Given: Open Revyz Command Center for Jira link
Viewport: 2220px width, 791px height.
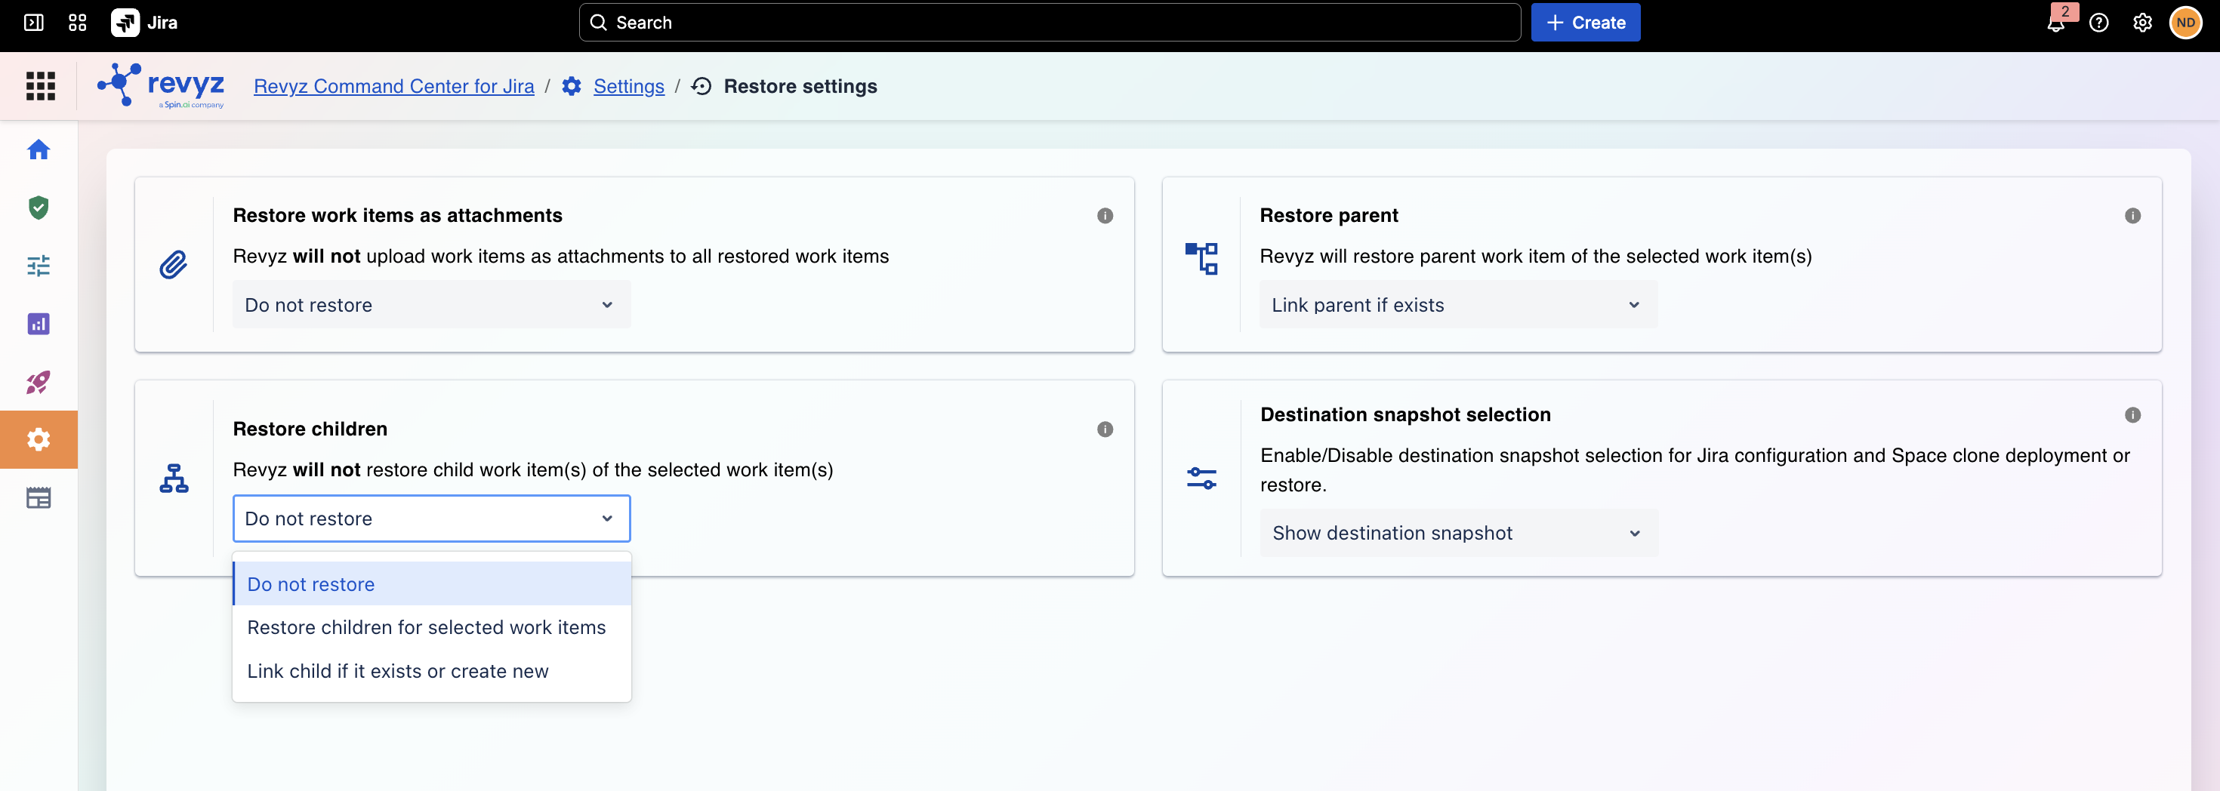Looking at the screenshot, I should pyautogui.click(x=394, y=86).
